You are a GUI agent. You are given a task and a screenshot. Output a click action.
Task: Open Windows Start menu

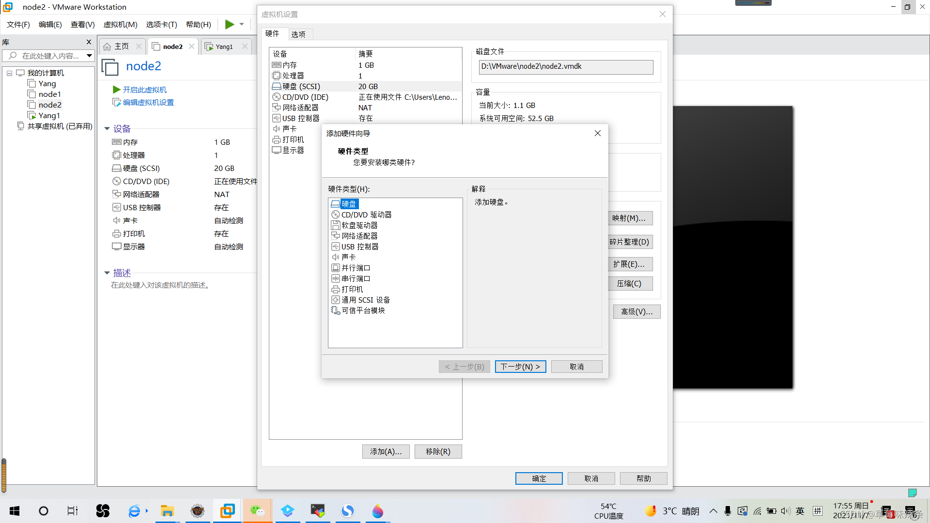tap(15, 511)
